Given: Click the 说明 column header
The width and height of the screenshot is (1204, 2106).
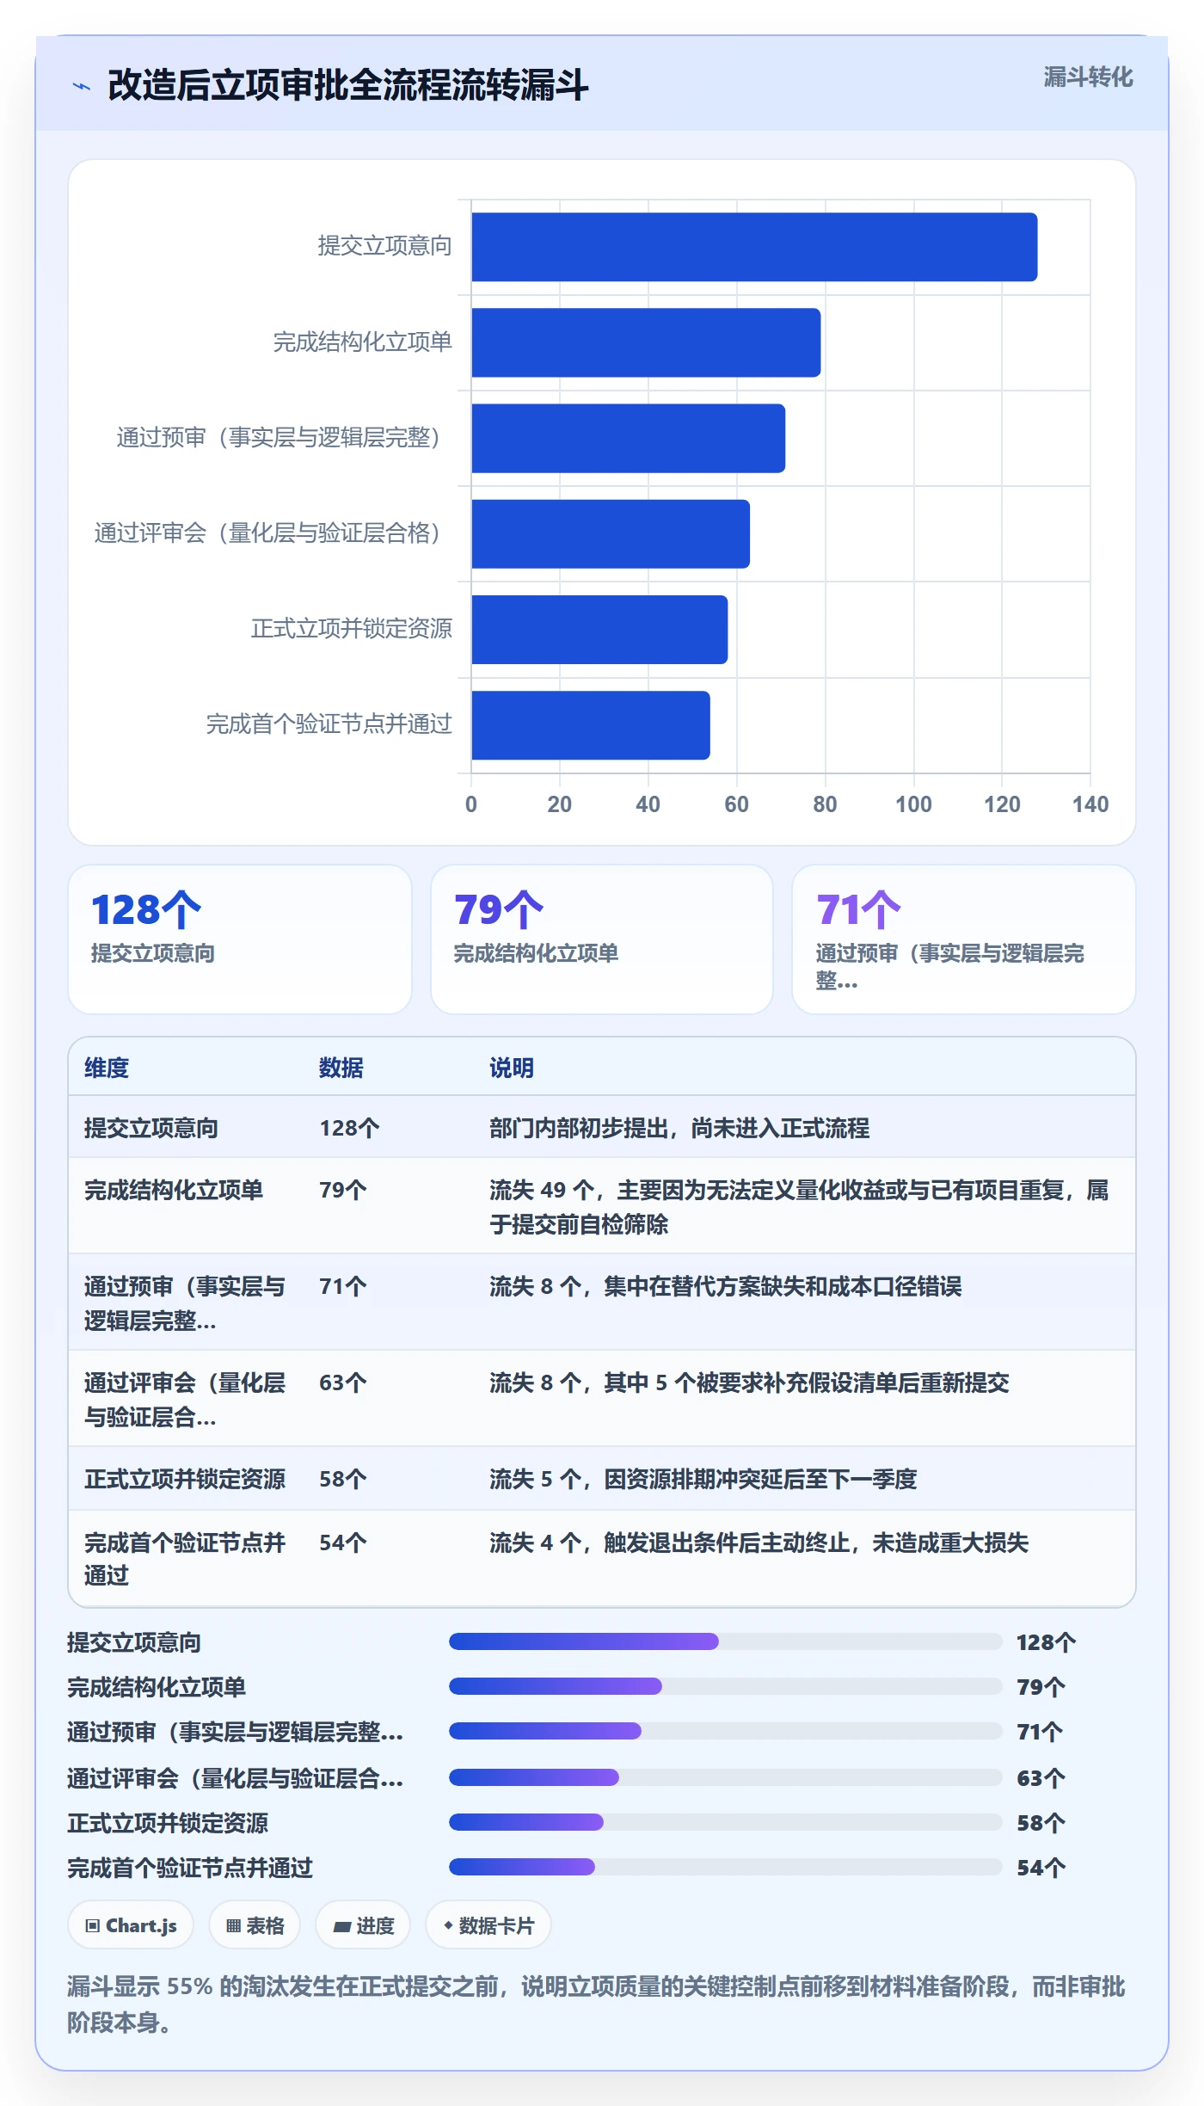Looking at the screenshot, I should [512, 1068].
